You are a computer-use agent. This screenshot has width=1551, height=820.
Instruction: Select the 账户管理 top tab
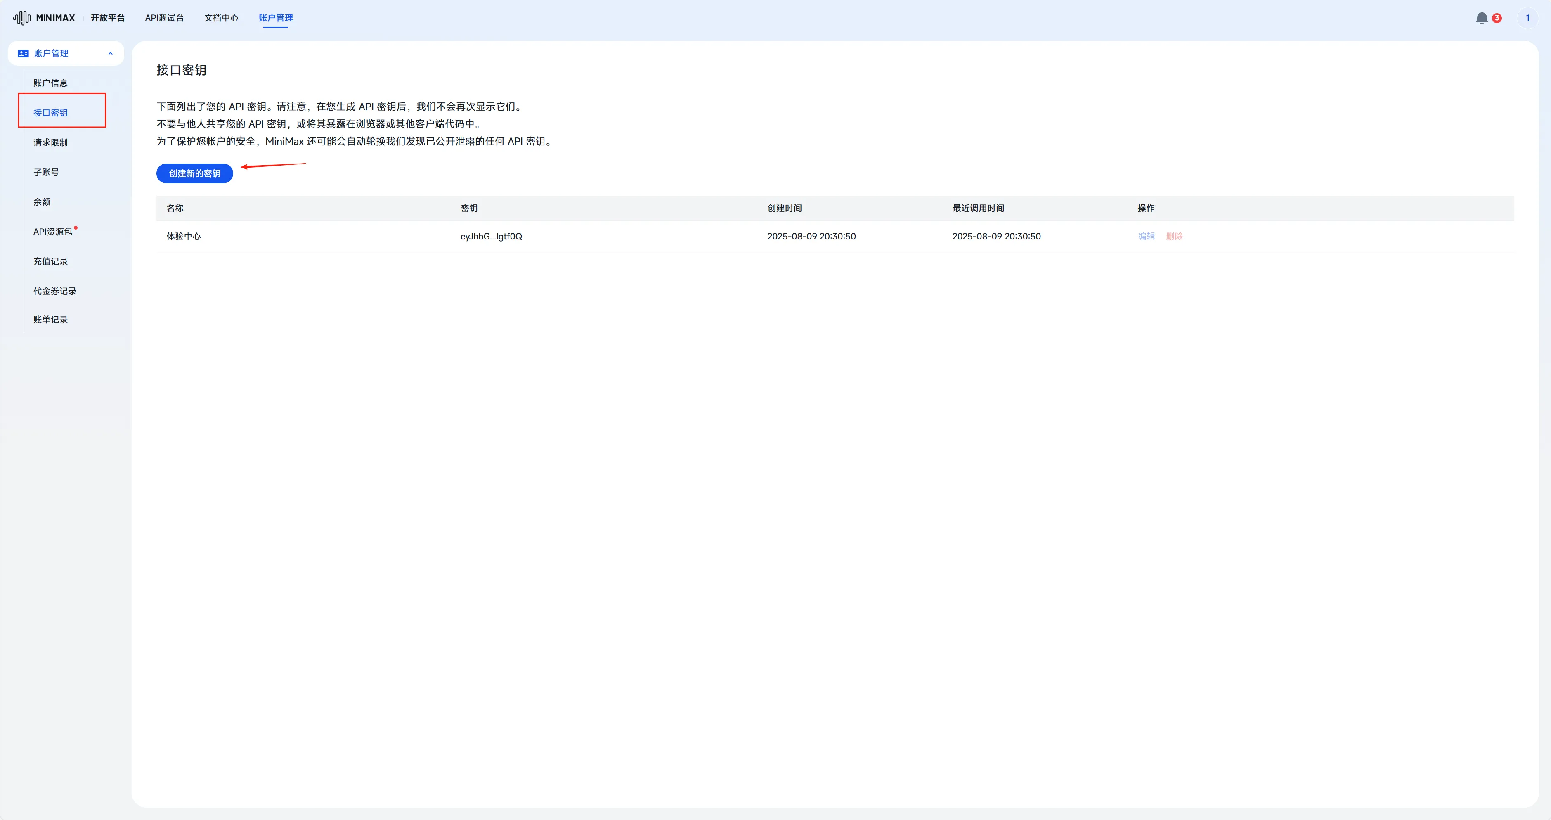pyautogui.click(x=276, y=18)
